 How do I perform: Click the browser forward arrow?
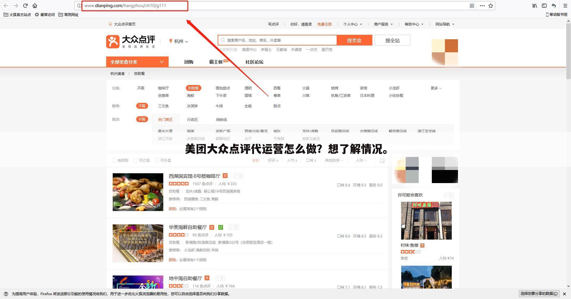[16, 6]
